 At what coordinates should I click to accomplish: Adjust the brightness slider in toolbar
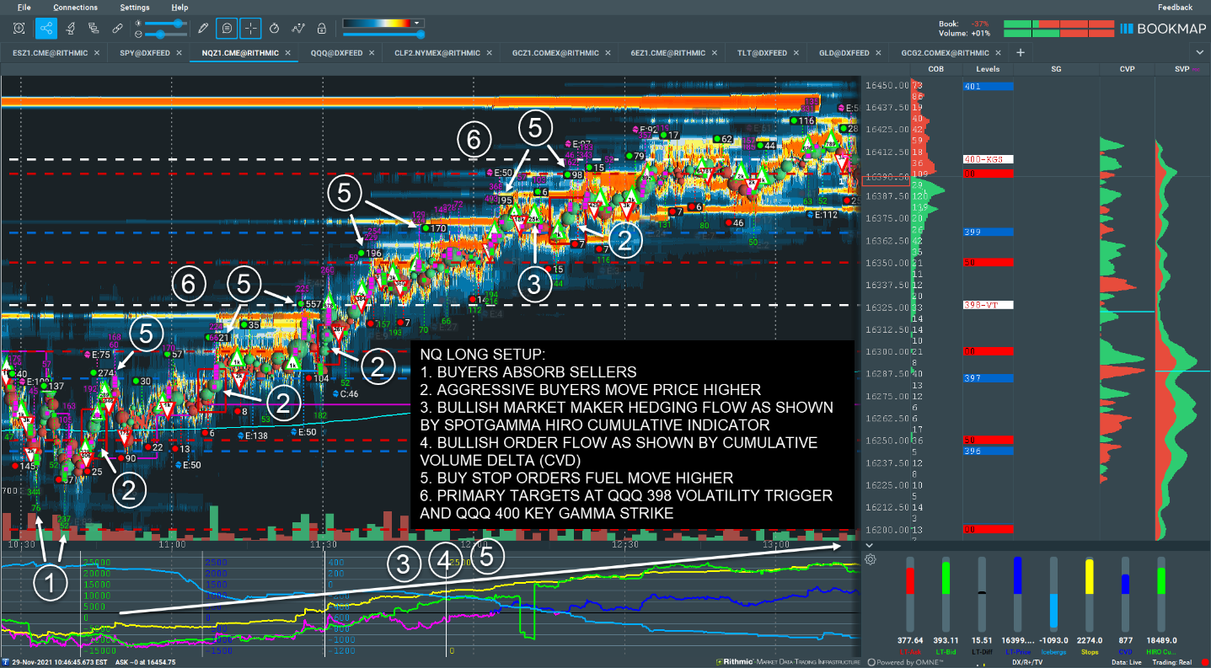[167, 24]
